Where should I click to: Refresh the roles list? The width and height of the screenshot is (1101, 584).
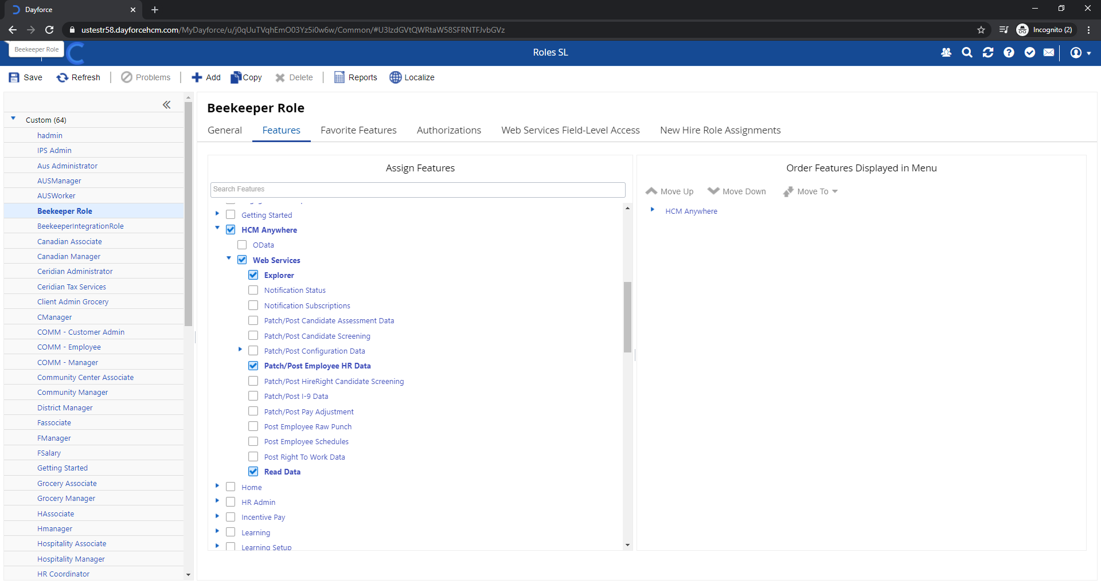coord(79,77)
